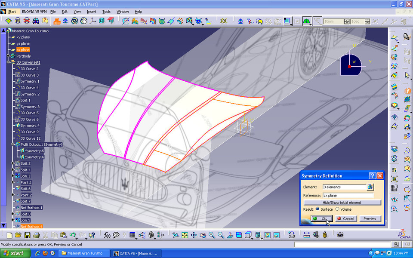Open the File menu

click(53, 12)
